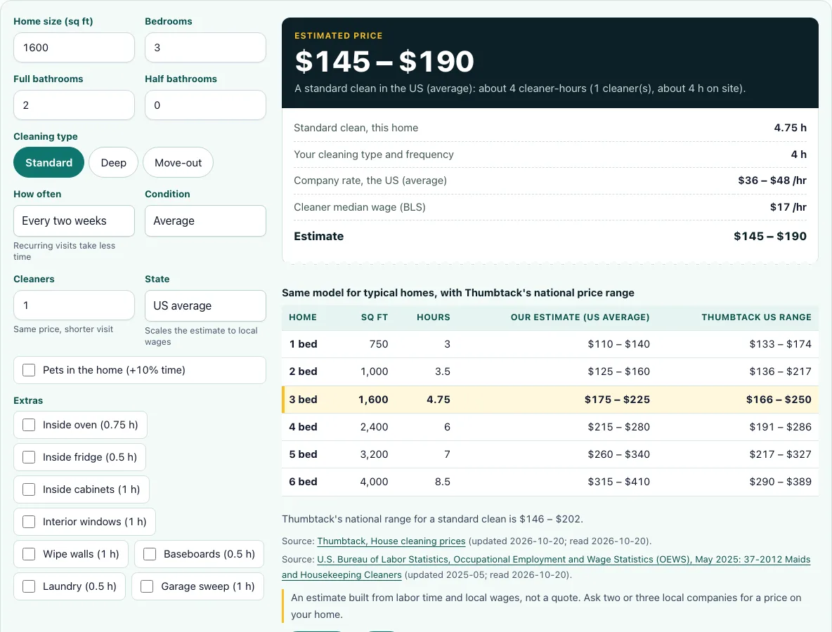Select the 5 bed row label
This screenshot has height=632, width=832.
[x=303, y=454]
